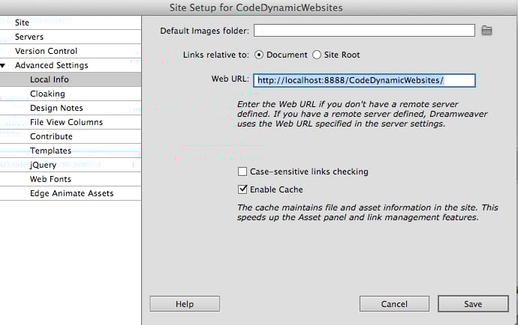Image resolution: width=518 pixels, height=325 pixels.
Task: Open the Cloaking settings
Action: click(71, 94)
